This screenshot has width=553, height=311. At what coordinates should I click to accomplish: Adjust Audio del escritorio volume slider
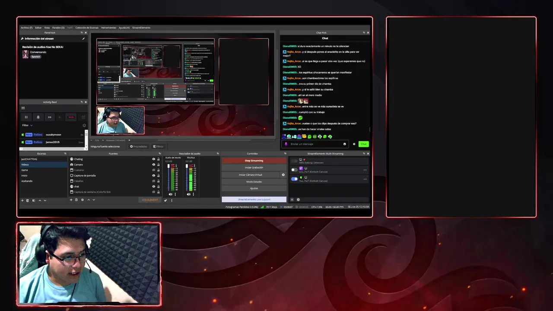coord(169,177)
